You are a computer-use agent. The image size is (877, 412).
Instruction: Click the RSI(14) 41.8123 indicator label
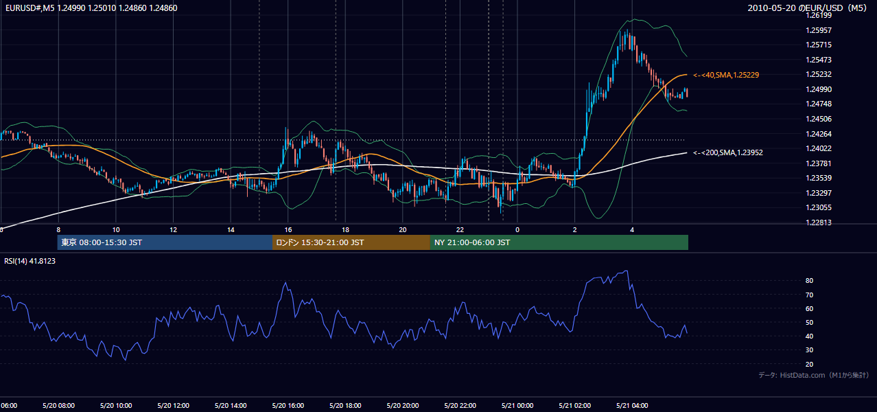tap(30, 261)
